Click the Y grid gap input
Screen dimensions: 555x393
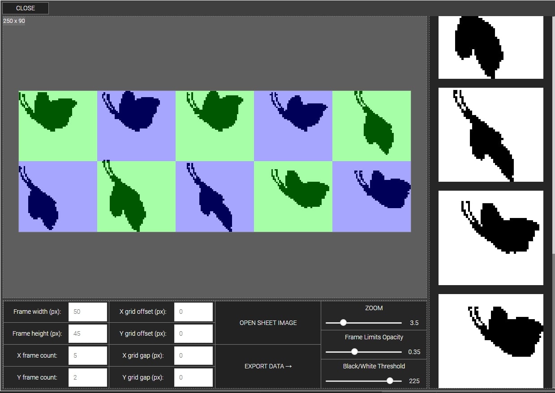click(193, 377)
